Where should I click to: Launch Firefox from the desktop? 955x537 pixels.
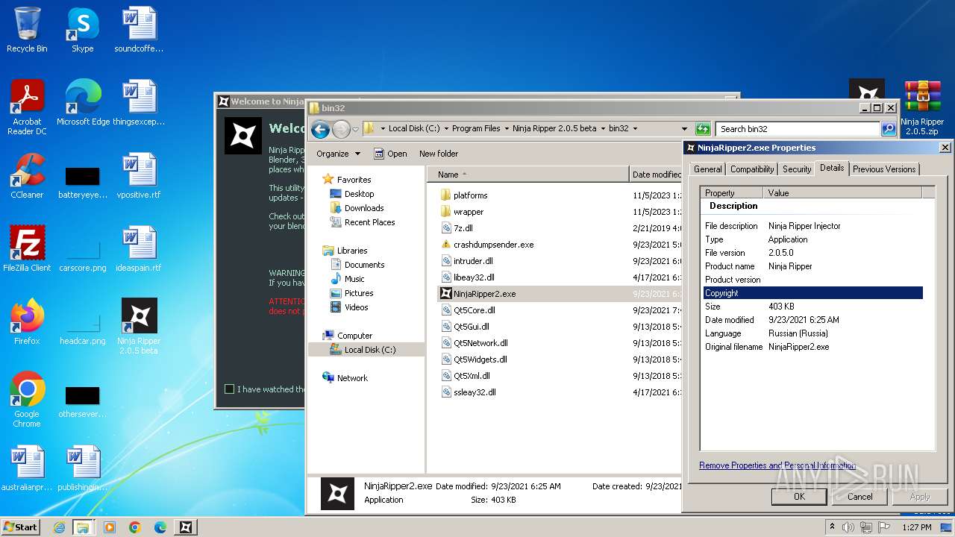pos(27,322)
